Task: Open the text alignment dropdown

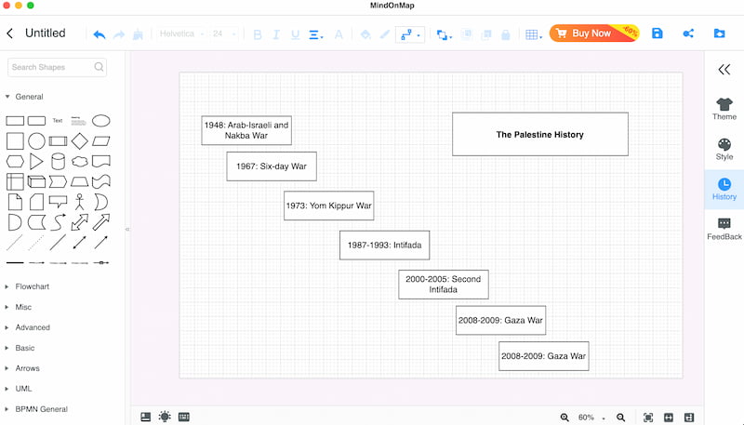Action: coord(316,34)
